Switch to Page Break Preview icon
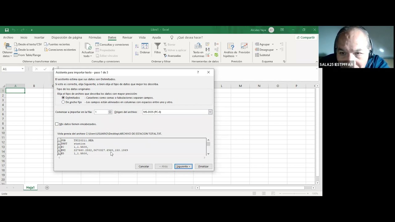This screenshot has height=222, width=395. click(273, 193)
